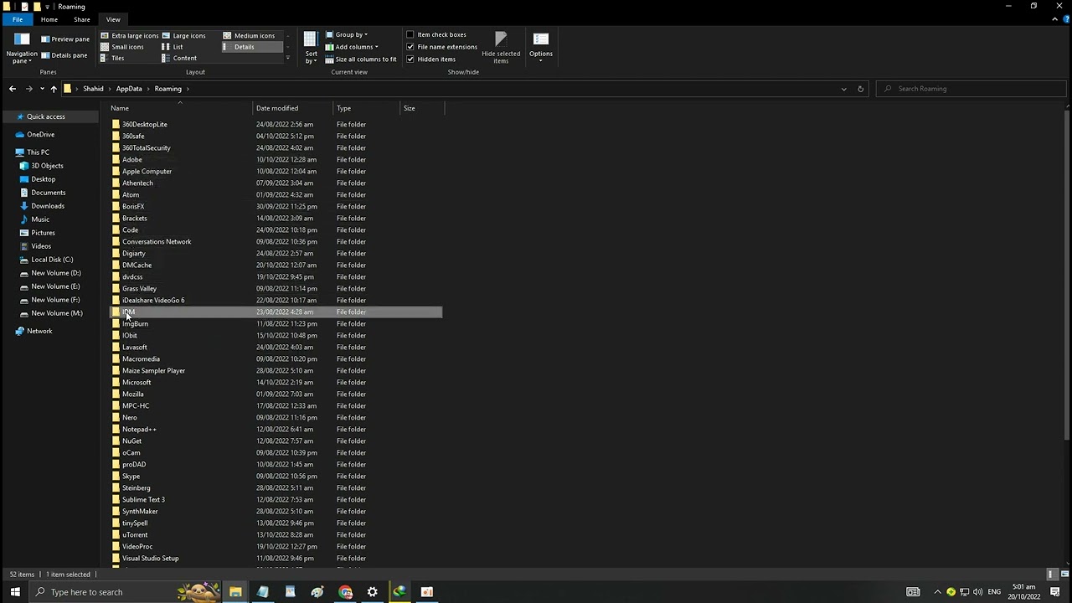Sort by the Date modified column header
Screen dimensions: 1072x603
(292, 108)
